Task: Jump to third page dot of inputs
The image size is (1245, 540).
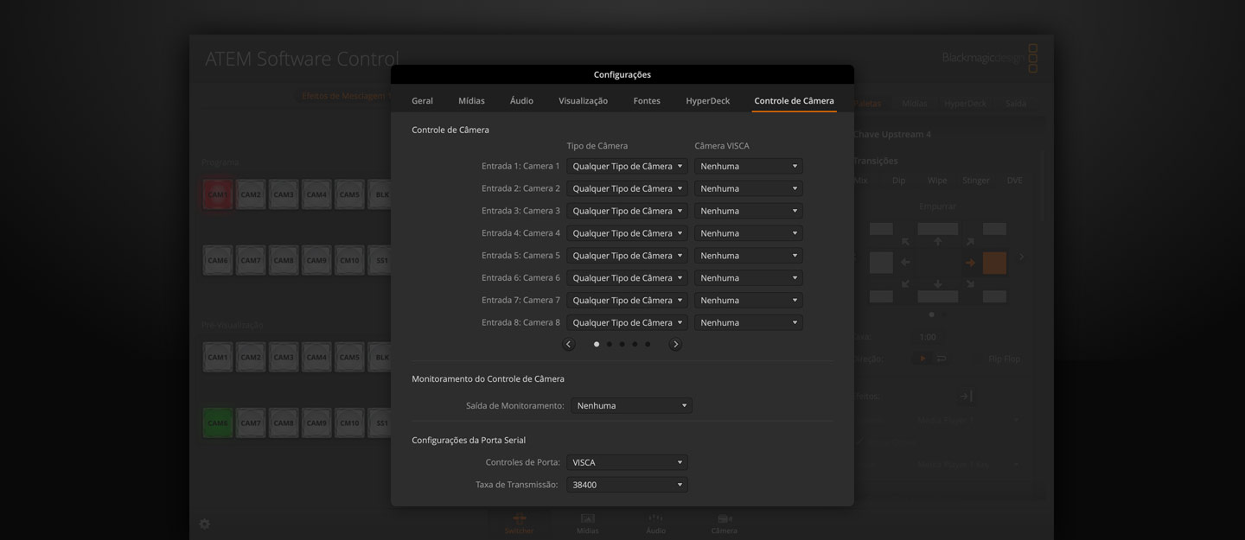Action: tap(622, 344)
